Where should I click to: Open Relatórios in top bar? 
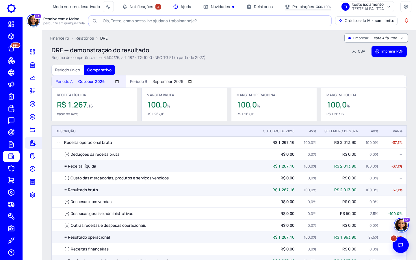(260, 7)
